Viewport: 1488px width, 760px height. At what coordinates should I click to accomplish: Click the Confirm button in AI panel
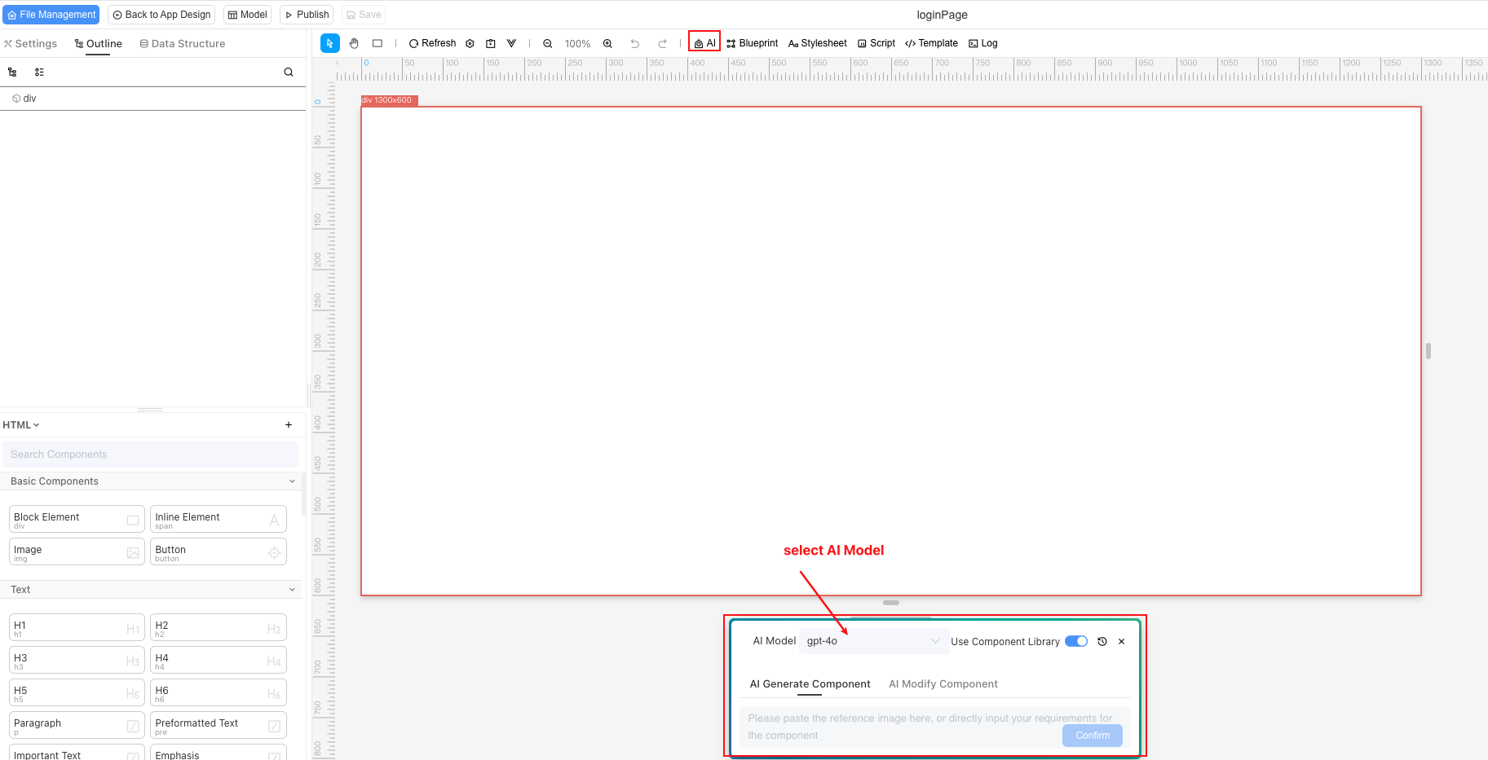[1092, 735]
